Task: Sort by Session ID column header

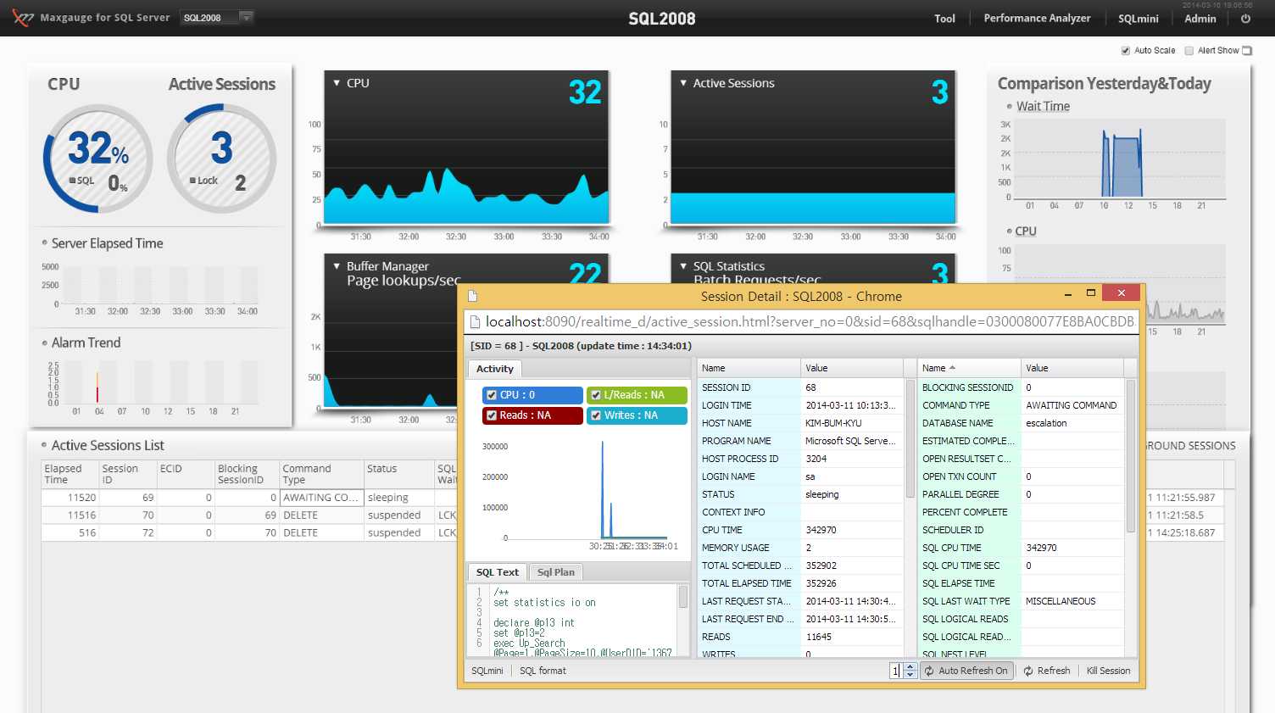Action: (127, 474)
